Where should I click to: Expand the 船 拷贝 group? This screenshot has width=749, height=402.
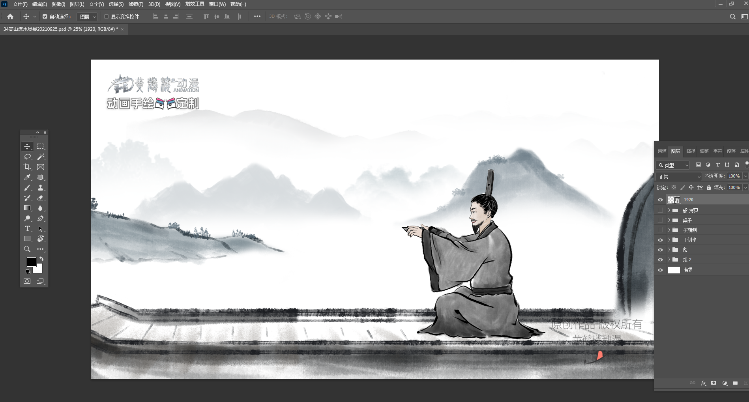coord(669,210)
